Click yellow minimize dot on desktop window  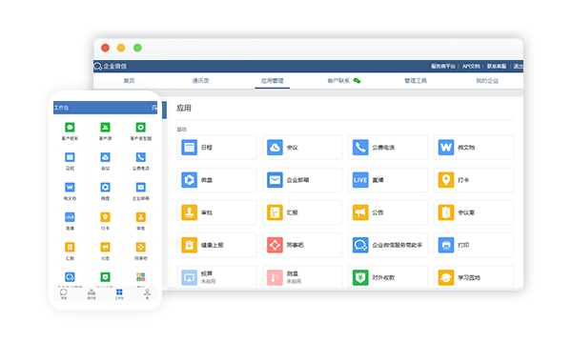coord(121,48)
